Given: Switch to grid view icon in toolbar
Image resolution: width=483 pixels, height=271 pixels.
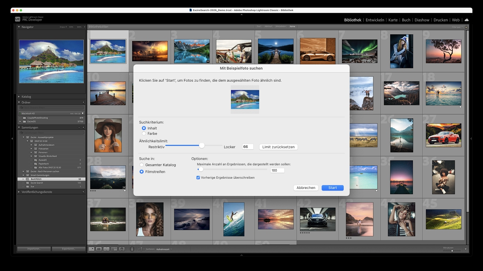Looking at the screenshot, I should [91, 249].
